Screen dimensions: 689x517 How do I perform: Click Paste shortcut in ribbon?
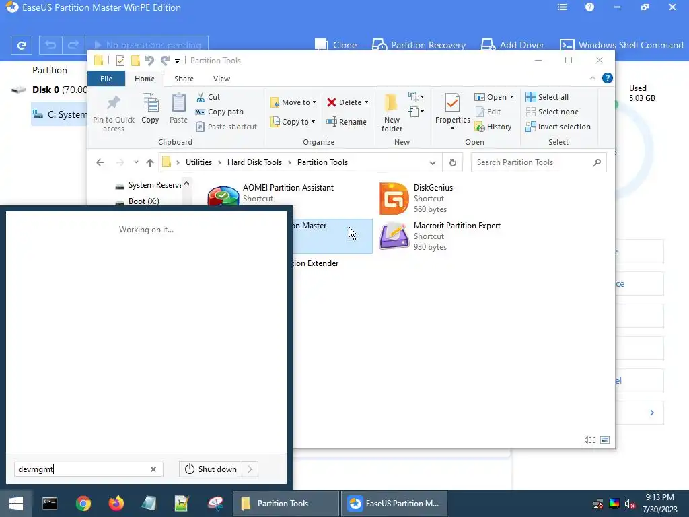(226, 127)
